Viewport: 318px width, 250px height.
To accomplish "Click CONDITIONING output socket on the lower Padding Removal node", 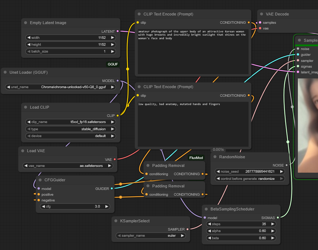I will click(203, 195).
